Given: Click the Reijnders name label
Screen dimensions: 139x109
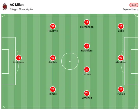Looking at the screenshot, I should coord(87,51).
